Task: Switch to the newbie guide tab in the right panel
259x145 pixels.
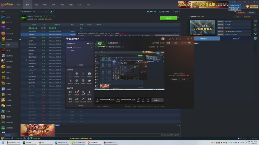Action: click(x=236, y=38)
